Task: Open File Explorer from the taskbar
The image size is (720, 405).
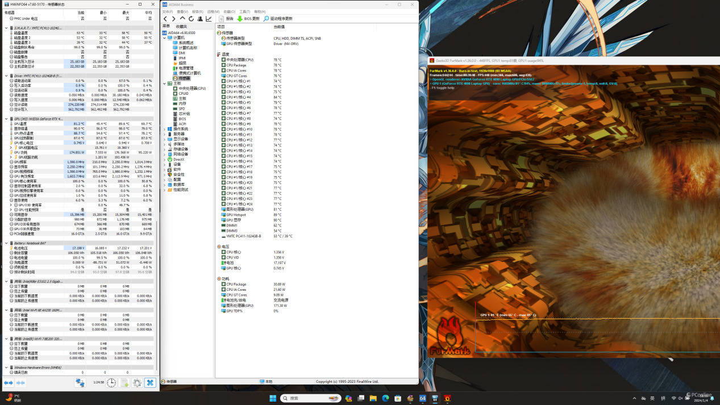Action: 373,398
